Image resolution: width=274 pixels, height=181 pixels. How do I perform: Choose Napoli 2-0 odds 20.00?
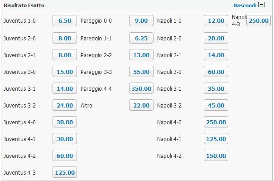pos(216,38)
